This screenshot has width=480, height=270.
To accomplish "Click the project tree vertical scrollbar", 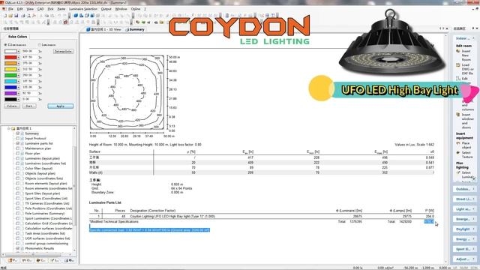I will point(73,190).
